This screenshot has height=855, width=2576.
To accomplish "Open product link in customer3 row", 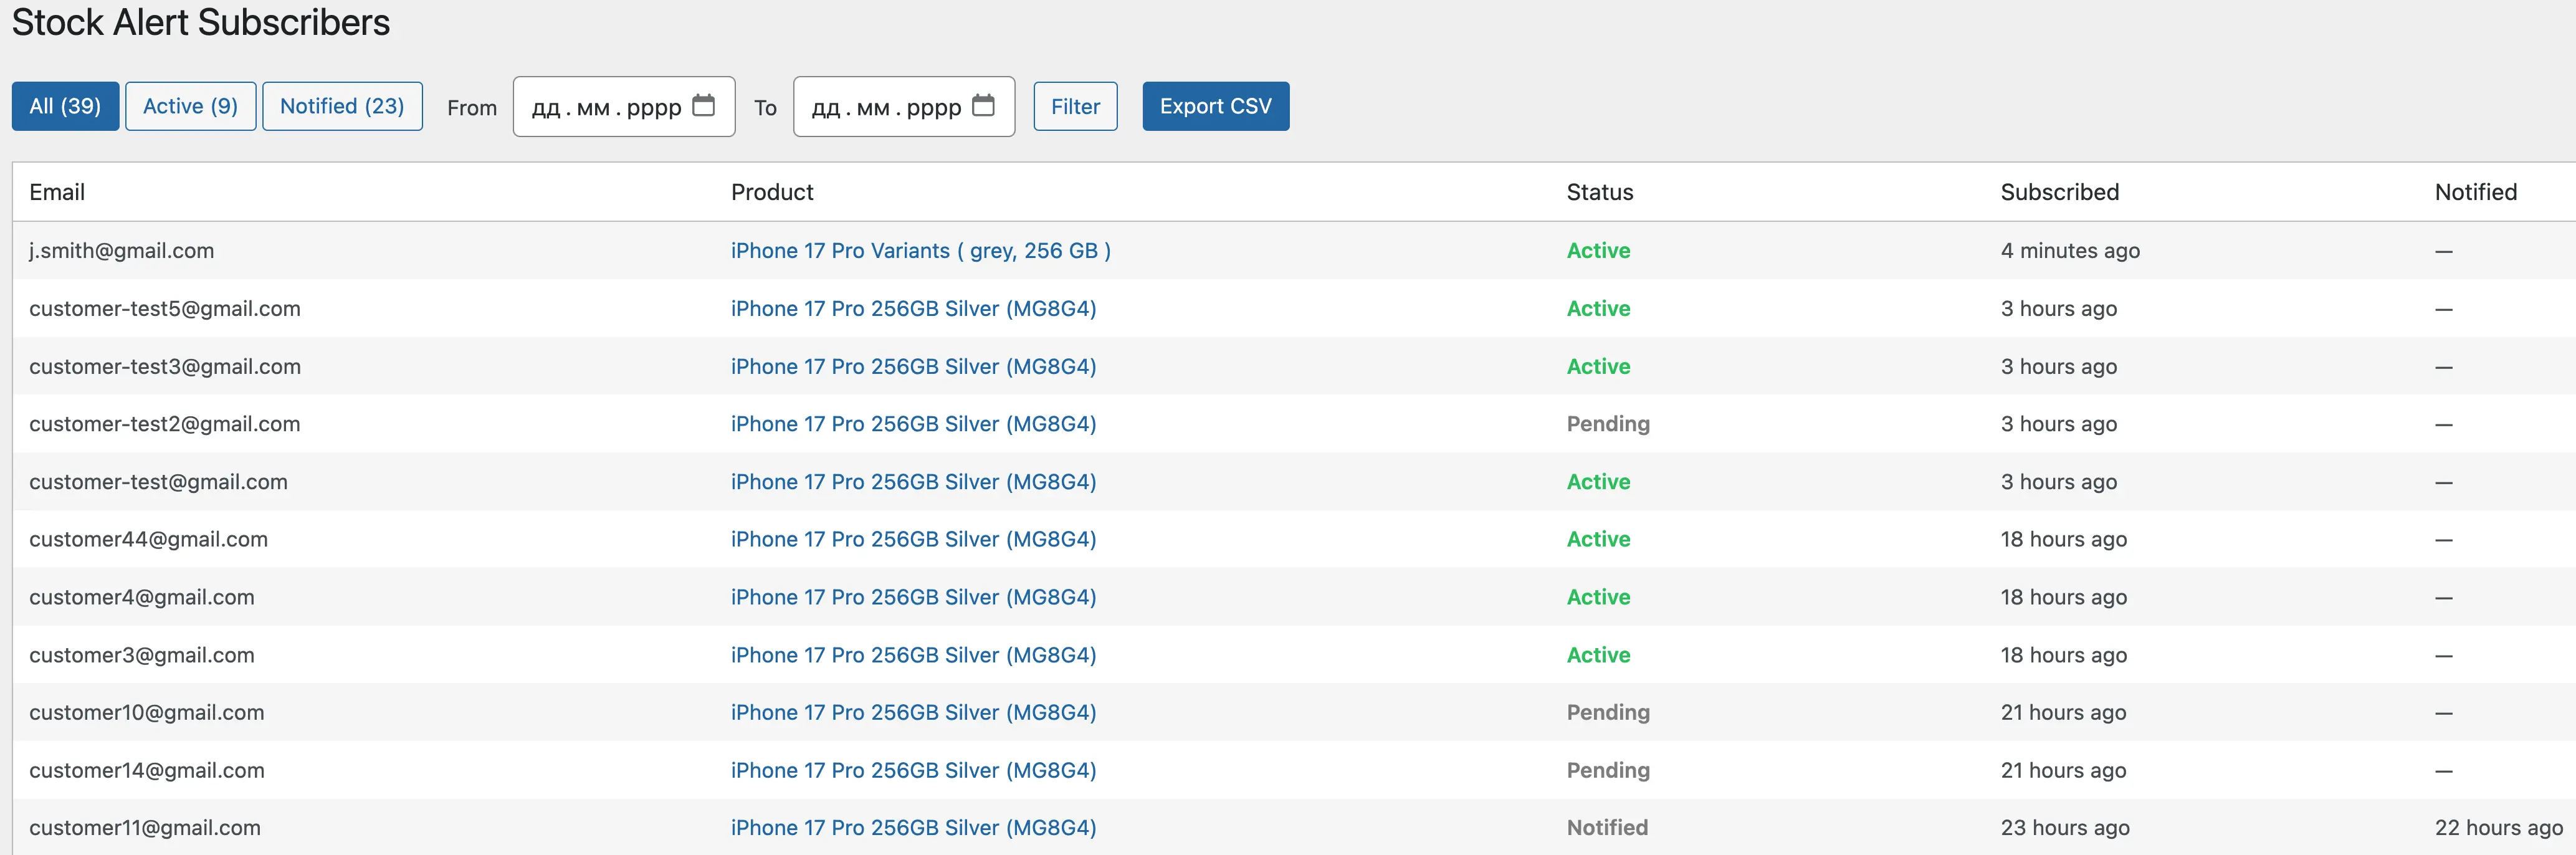I will (x=913, y=655).
